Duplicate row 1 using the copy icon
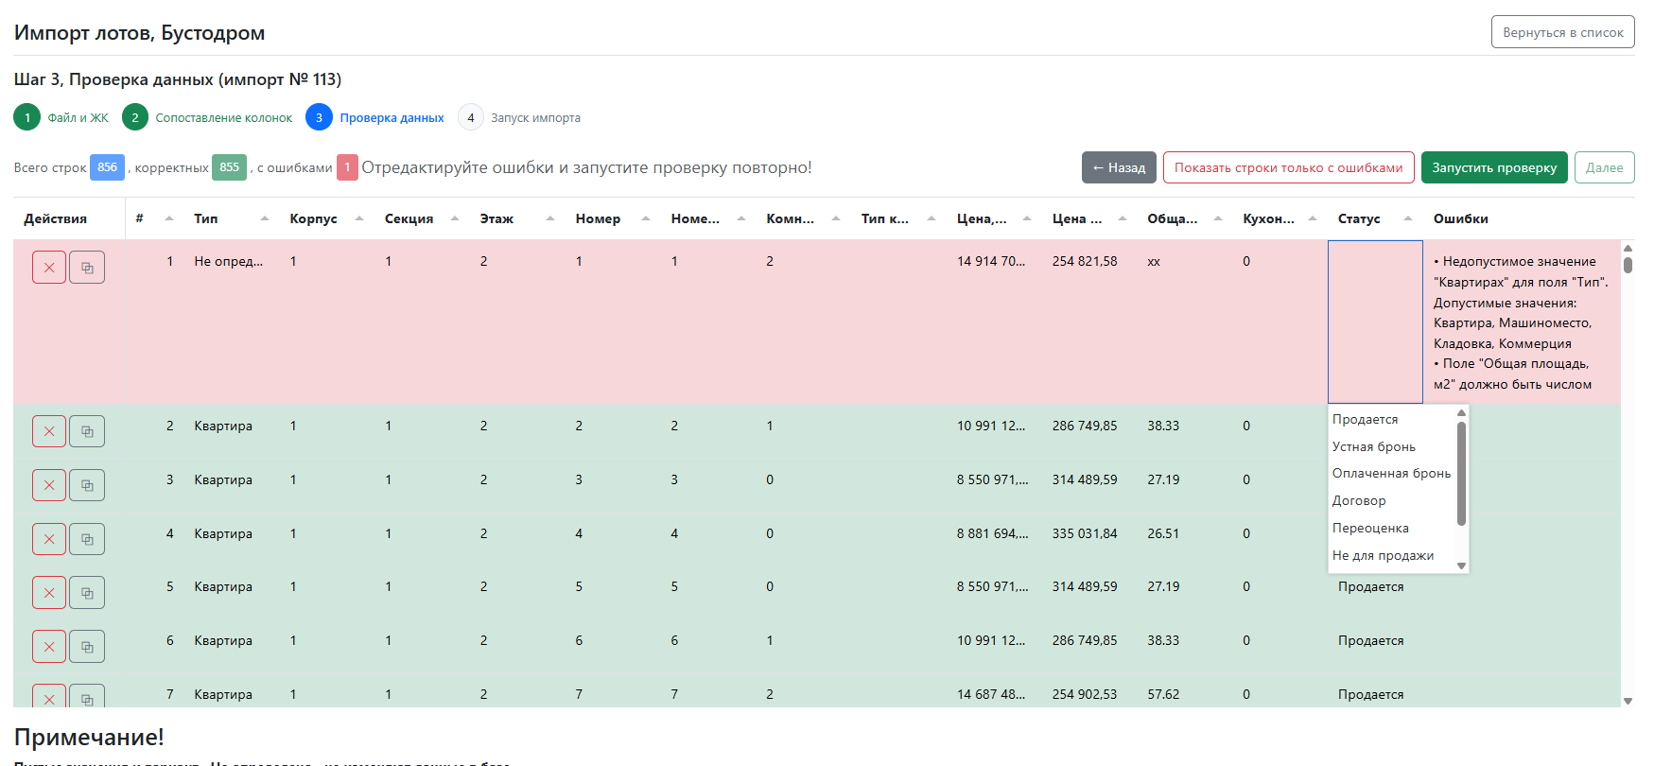Image resolution: width=1654 pixels, height=766 pixels. pyautogui.click(x=87, y=268)
